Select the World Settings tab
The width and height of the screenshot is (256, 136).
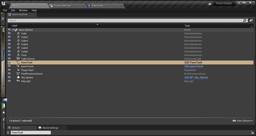(x=52, y=128)
